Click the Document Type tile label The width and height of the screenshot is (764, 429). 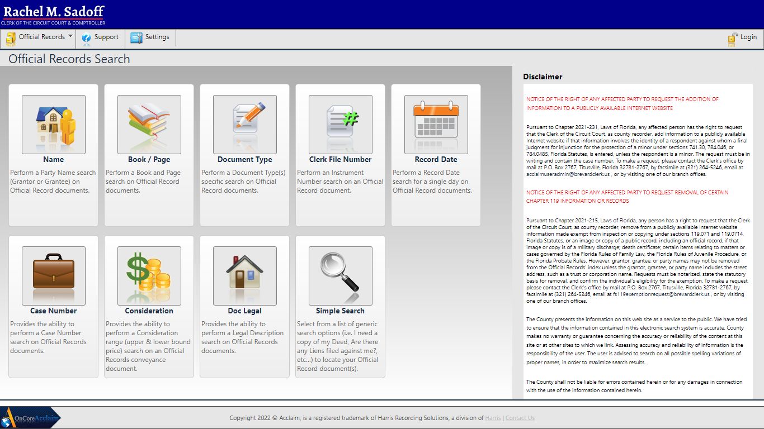[245, 159]
